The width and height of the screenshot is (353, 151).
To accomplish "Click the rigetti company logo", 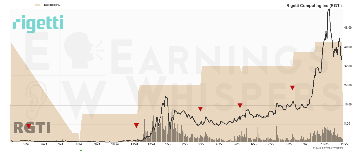I will [38, 24].
